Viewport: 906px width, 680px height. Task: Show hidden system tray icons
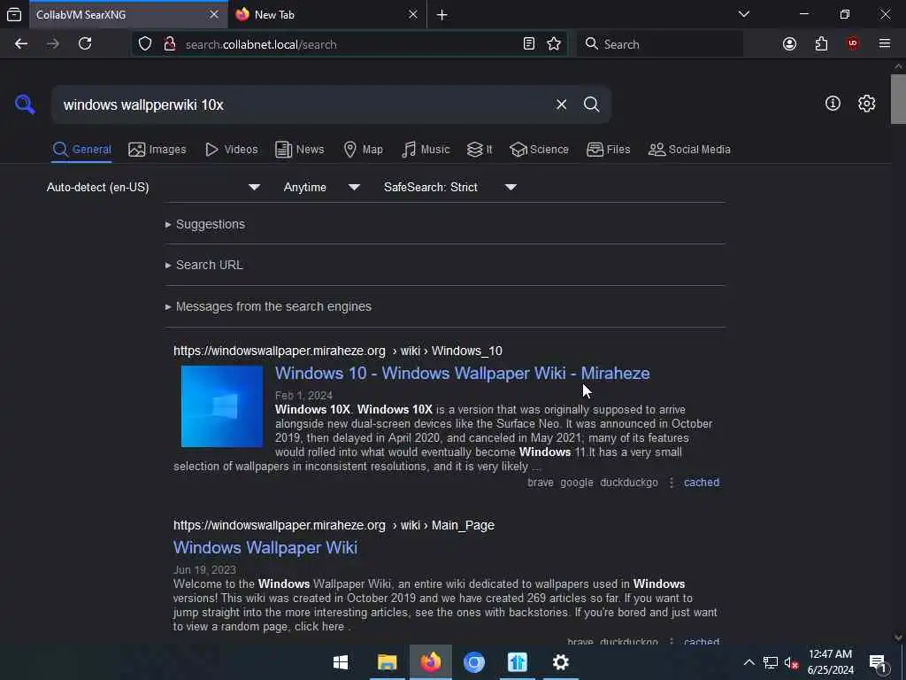[x=749, y=662]
